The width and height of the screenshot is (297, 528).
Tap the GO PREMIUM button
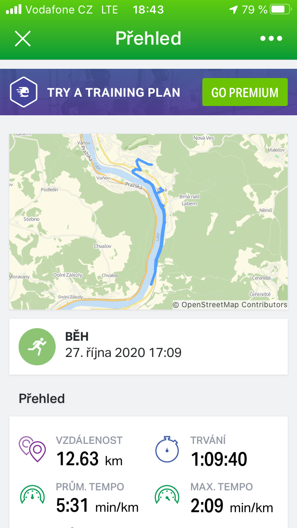(245, 92)
